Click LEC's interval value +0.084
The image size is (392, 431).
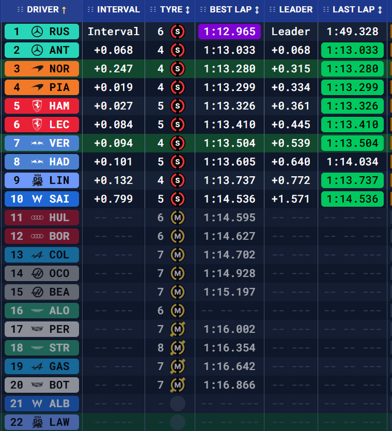click(114, 124)
